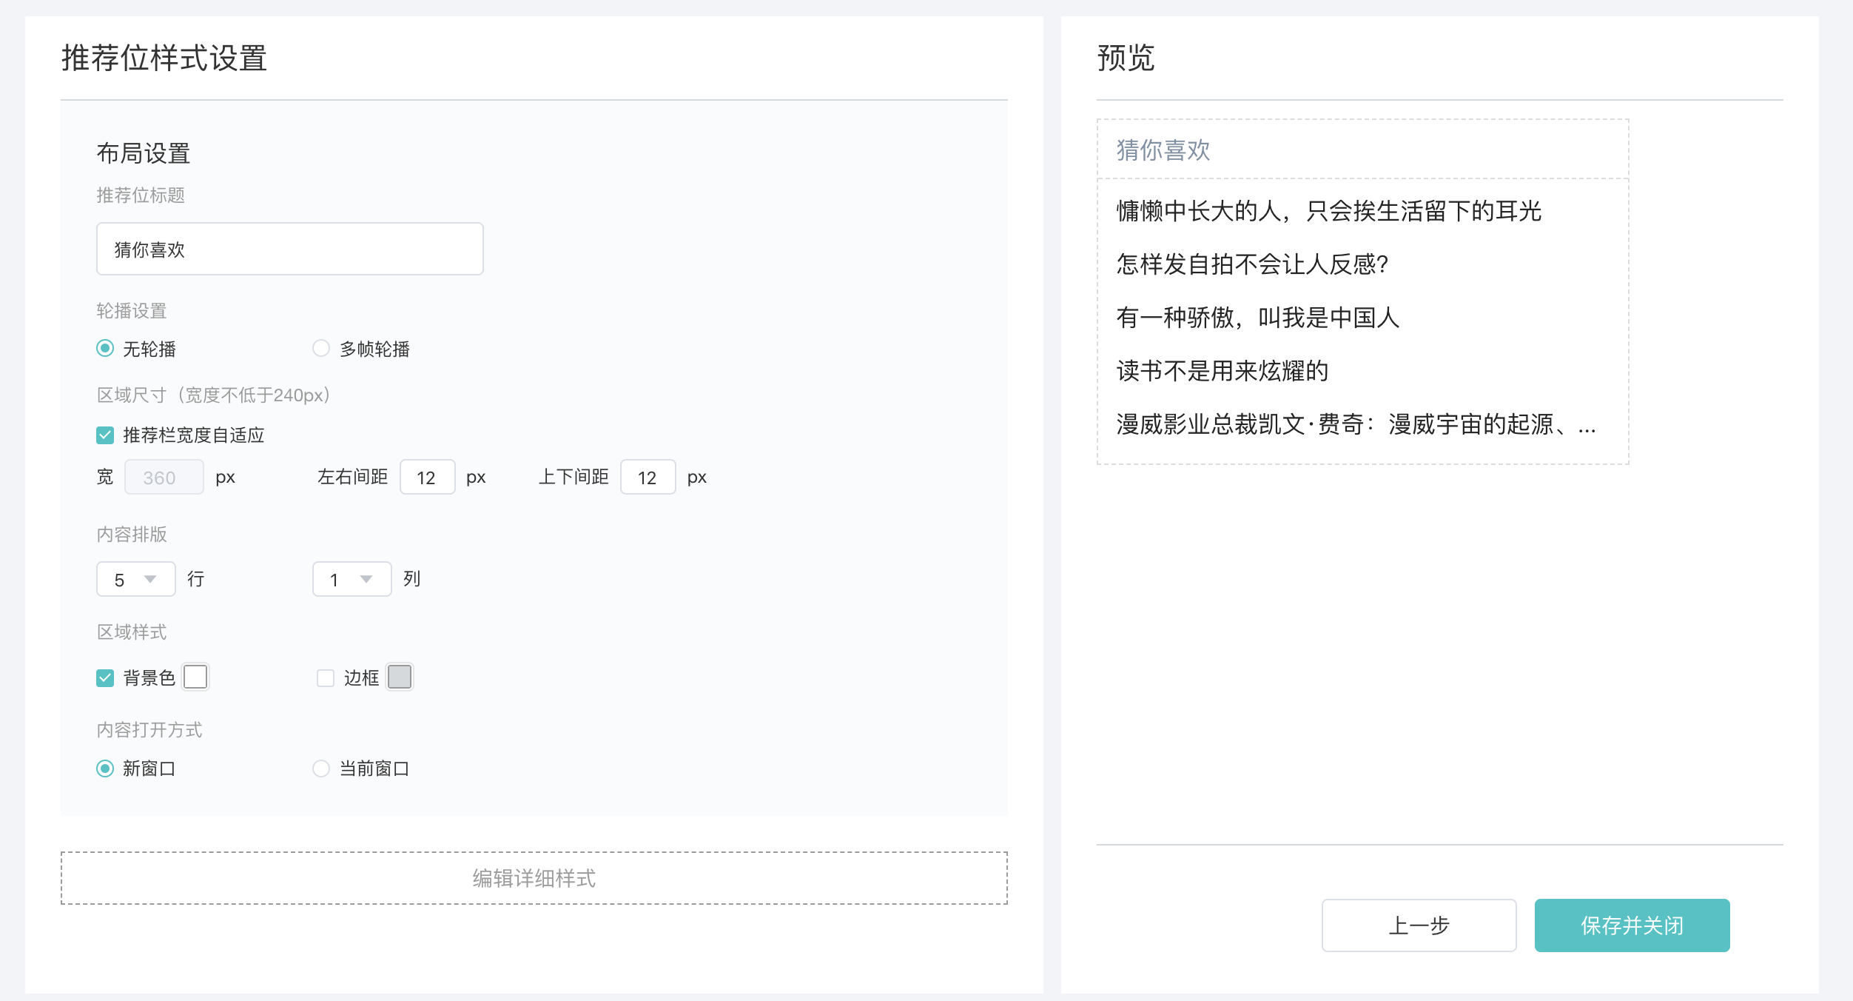Click the 推荐位标题 input field

point(290,249)
